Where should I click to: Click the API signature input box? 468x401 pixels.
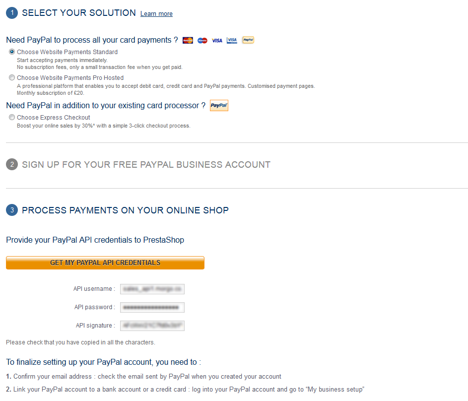pos(152,326)
